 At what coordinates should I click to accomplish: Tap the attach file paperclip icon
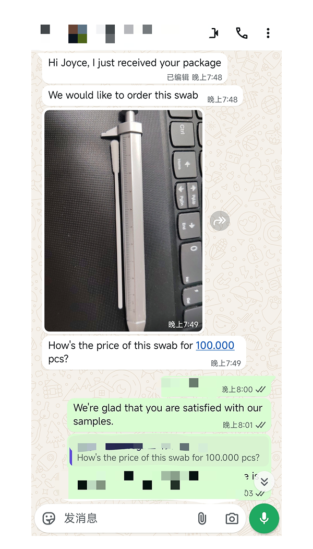tap(202, 518)
